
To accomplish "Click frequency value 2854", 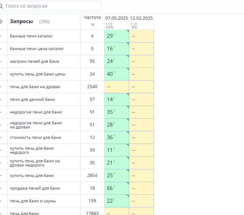I will 92,175.
